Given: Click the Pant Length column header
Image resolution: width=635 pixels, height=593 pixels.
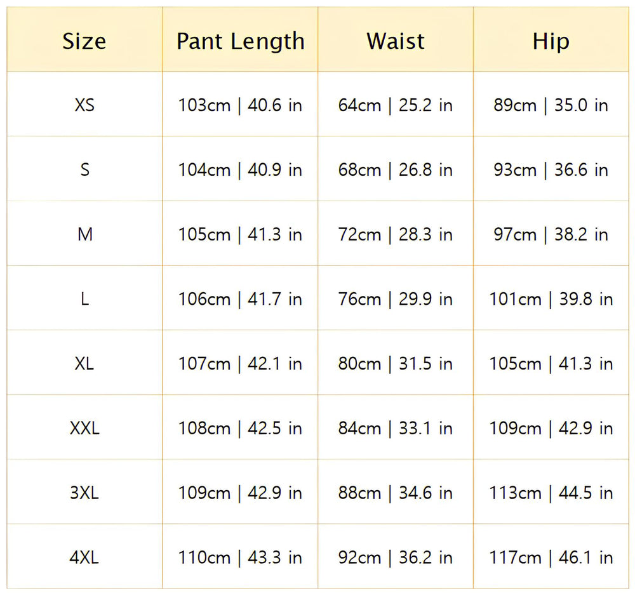Looking at the screenshot, I should pos(240,41).
